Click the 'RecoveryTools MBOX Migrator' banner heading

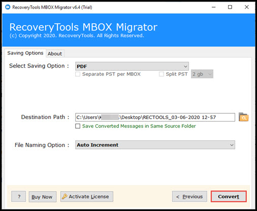[83, 27]
